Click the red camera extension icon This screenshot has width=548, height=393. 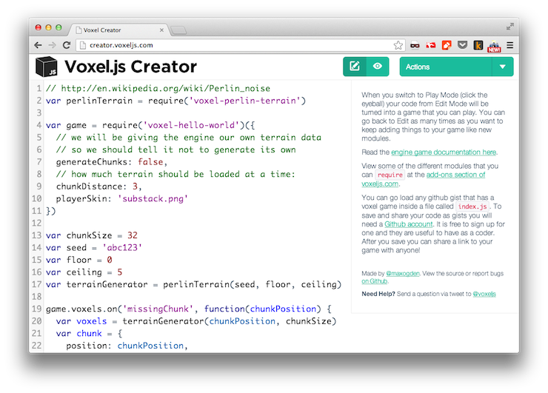[x=431, y=45]
